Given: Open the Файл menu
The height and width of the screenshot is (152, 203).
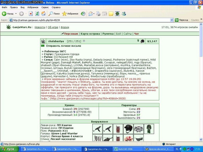Looking at the screenshot, I should pos(4,7).
